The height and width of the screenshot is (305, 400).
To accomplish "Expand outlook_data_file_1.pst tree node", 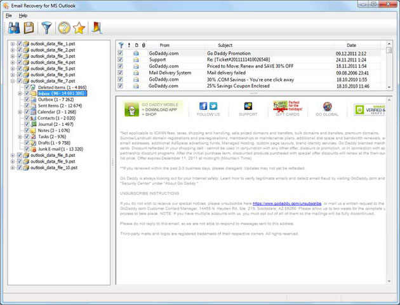I will coord(13,44).
